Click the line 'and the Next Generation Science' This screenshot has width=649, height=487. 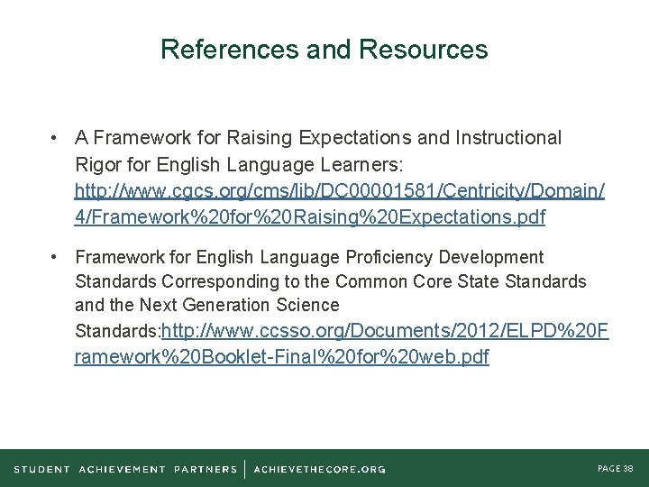(x=207, y=305)
